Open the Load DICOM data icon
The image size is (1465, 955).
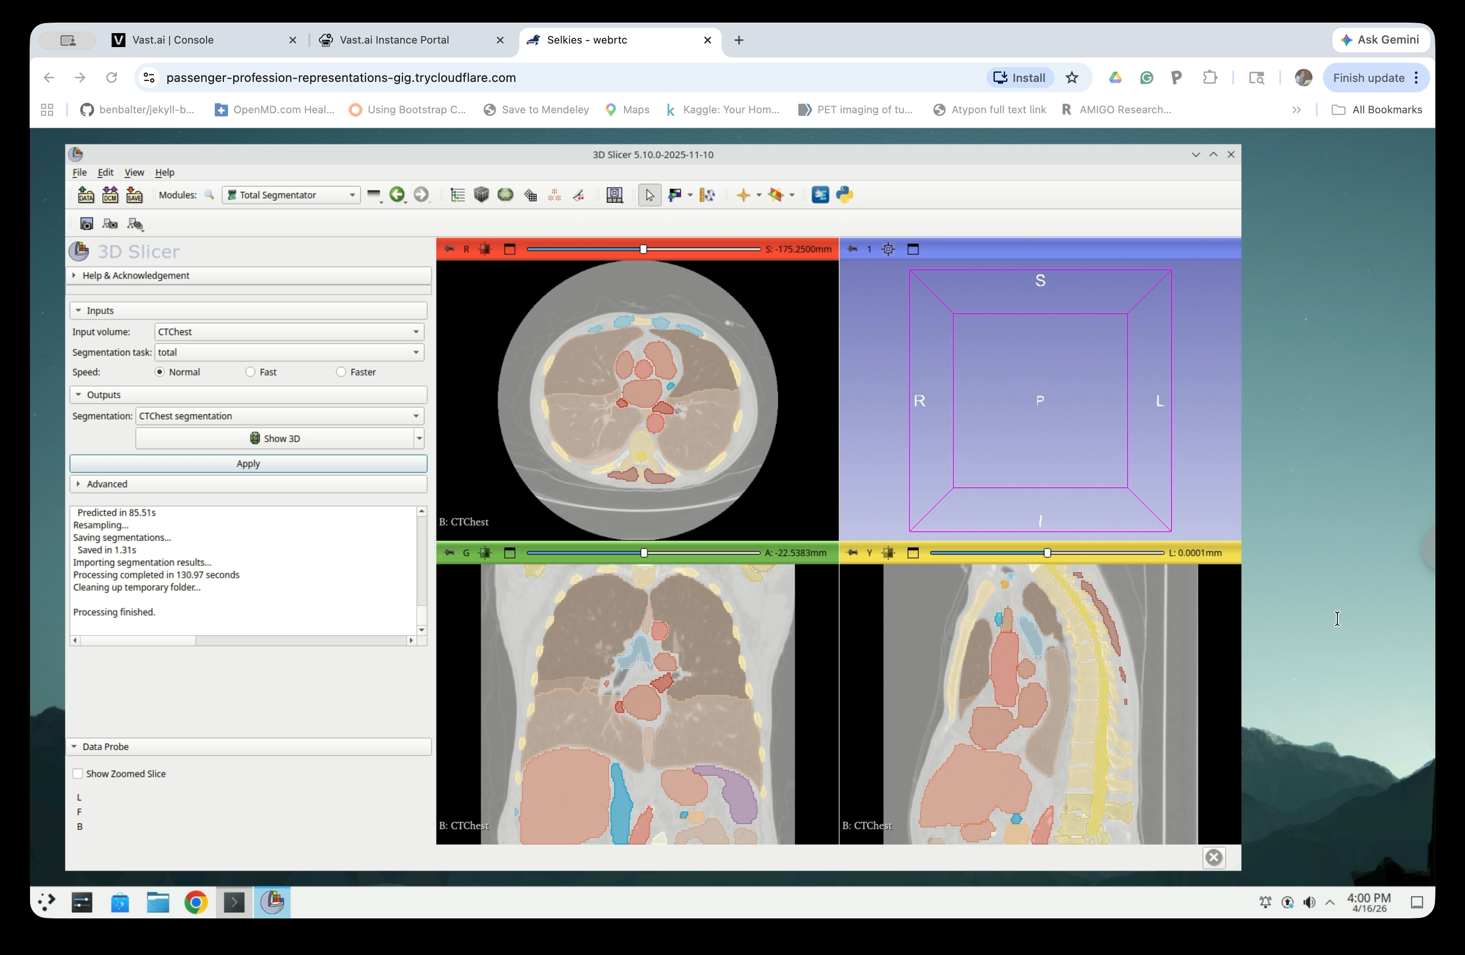[110, 195]
